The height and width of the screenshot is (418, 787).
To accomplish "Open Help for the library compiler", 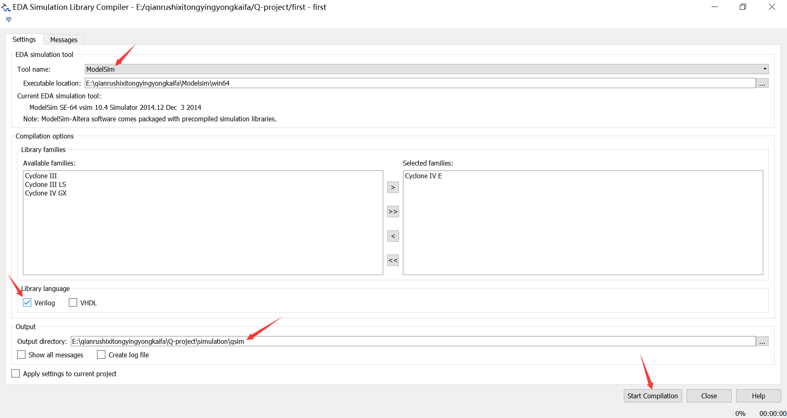I will click(758, 396).
